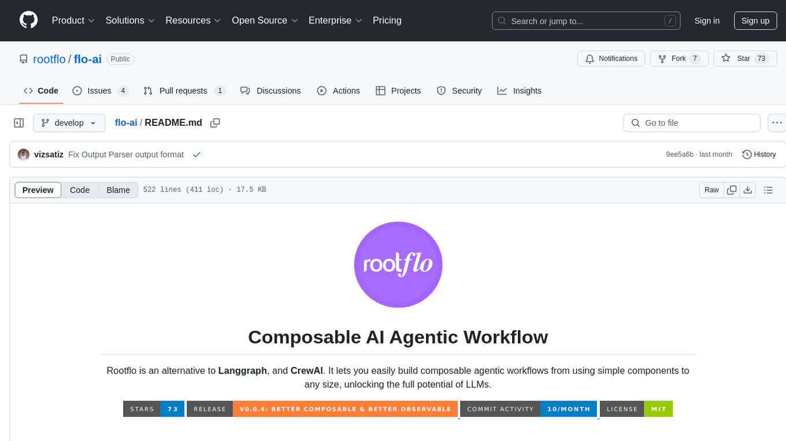The width and height of the screenshot is (786, 441).
Task: Open the Pull requests tab
Action: click(x=184, y=91)
